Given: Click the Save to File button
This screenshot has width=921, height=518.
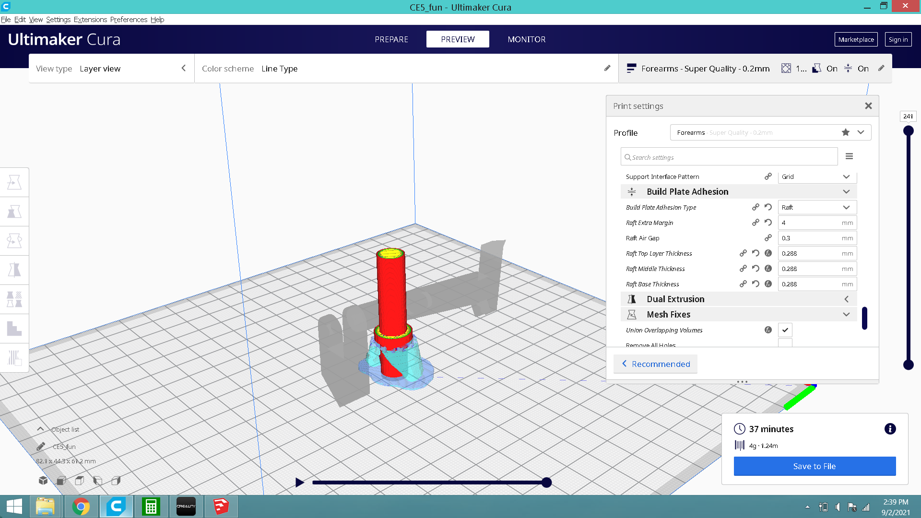Looking at the screenshot, I should [814, 466].
